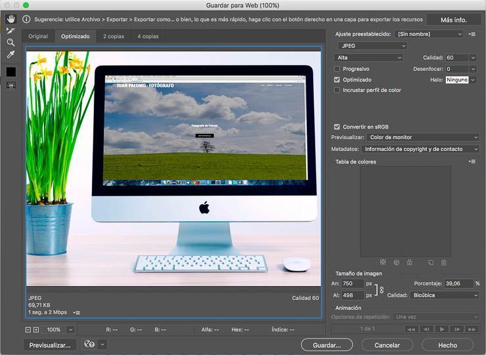
Task: Click the Cancelar button
Action: (x=387, y=345)
